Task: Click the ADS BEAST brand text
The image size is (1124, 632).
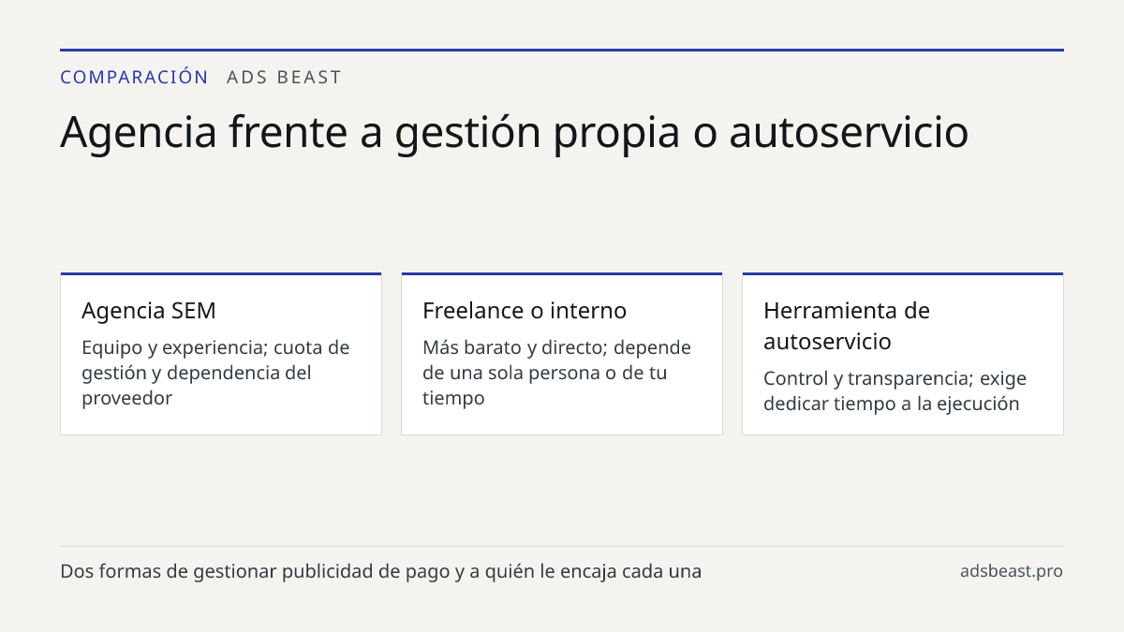Action: pyautogui.click(x=285, y=77)
